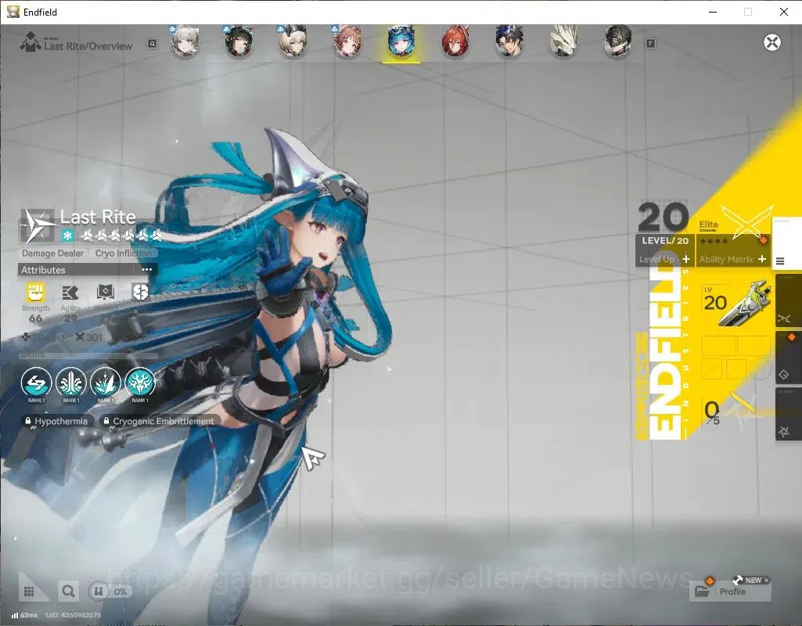Open the 0/5 potential panel

click(x=734, y=412)
